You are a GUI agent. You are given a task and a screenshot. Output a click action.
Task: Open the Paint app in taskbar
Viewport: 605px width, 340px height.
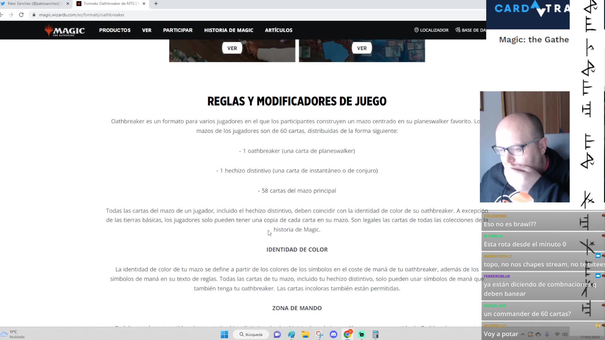coord(291,334)
